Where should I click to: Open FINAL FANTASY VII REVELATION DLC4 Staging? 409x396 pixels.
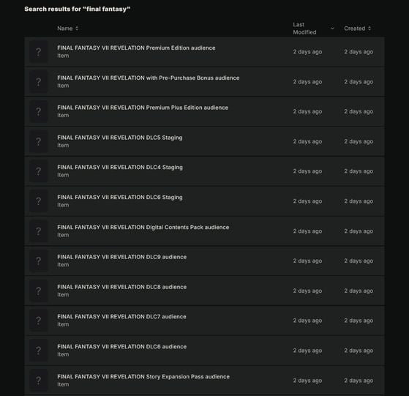click(x=120, y=168)
